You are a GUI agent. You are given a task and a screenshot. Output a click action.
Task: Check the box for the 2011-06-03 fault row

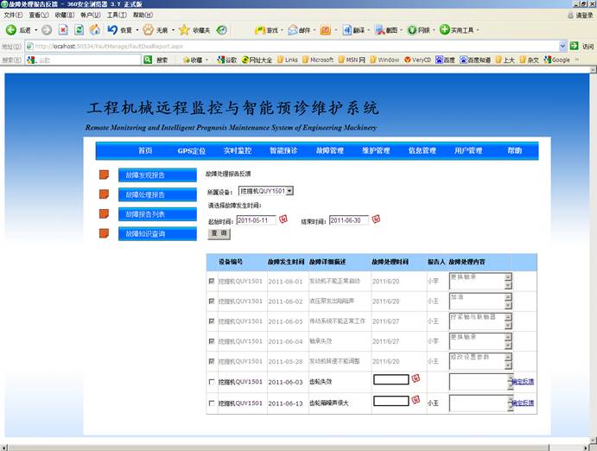(x=213, y=381)
